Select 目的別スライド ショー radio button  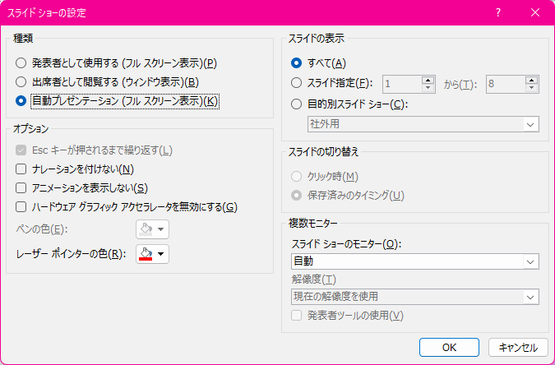(x=297, y=104)
